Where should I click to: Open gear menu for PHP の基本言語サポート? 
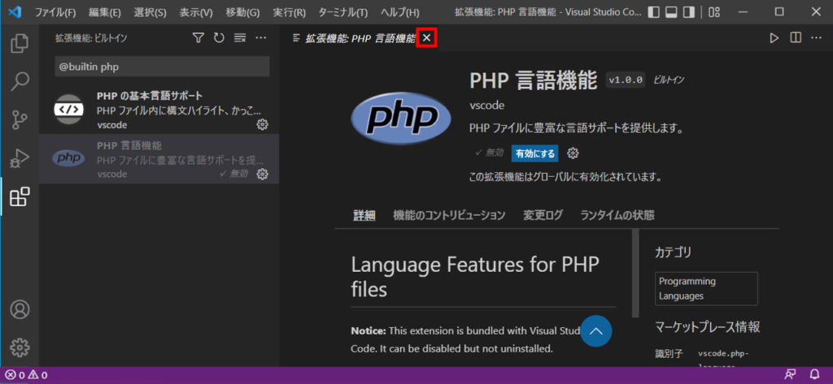click(x=262, y=125)
